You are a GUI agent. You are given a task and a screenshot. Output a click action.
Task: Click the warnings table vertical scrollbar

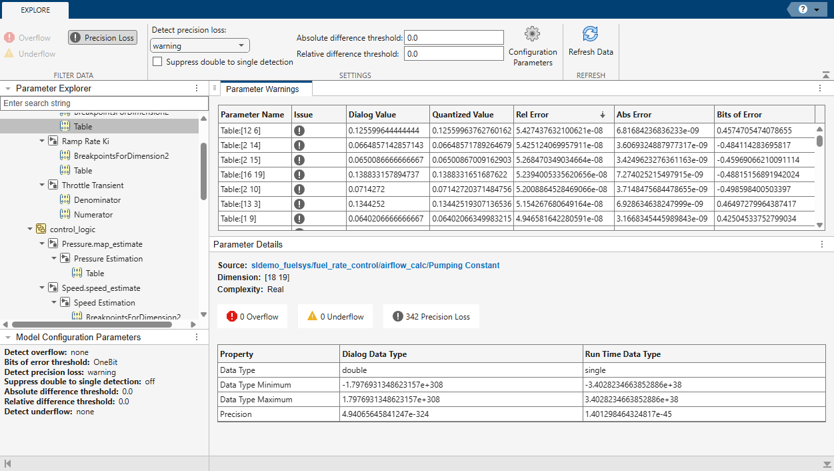[x=820, y=141]
